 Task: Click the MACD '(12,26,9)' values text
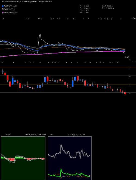pyautogui.click(x=35, y=135)
